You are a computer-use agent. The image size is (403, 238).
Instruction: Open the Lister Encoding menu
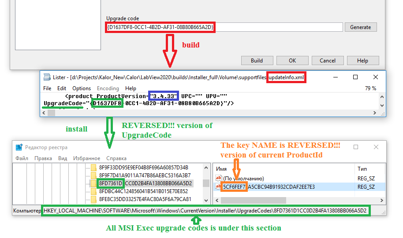[x=108, y=88]
